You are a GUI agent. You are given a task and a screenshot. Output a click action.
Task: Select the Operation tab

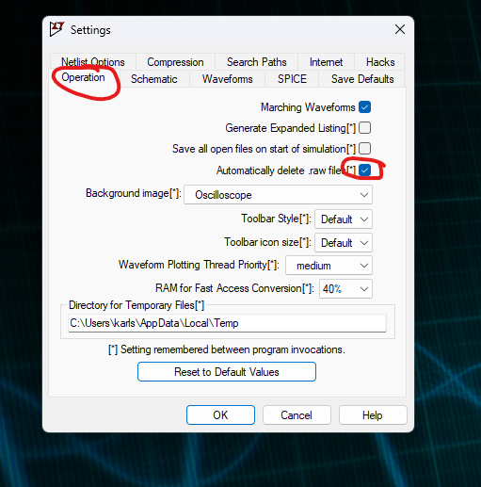83,77
